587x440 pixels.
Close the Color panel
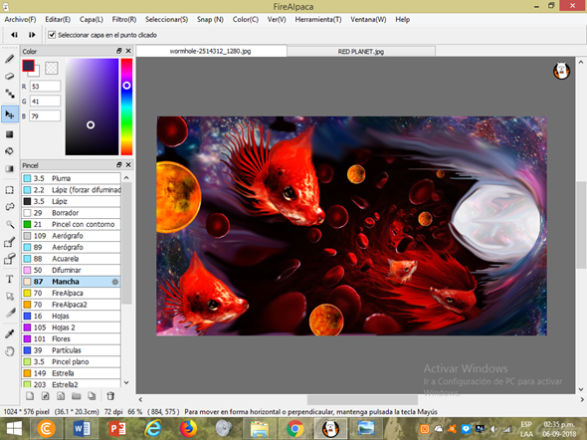[128, 51]
